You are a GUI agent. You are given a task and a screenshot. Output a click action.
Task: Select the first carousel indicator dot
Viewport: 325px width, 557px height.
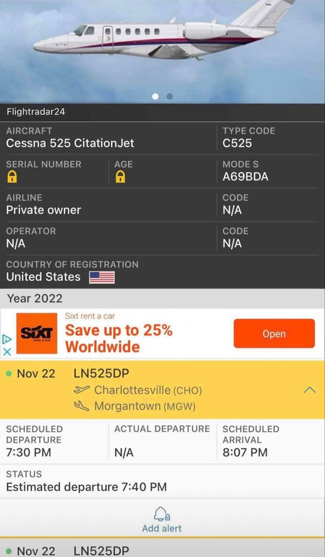coord(156,96)
